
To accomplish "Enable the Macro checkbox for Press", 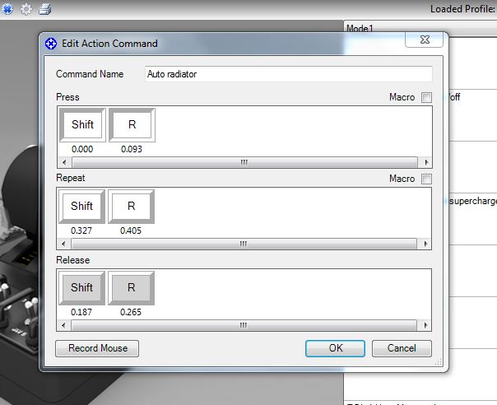I will pos(426,97).
